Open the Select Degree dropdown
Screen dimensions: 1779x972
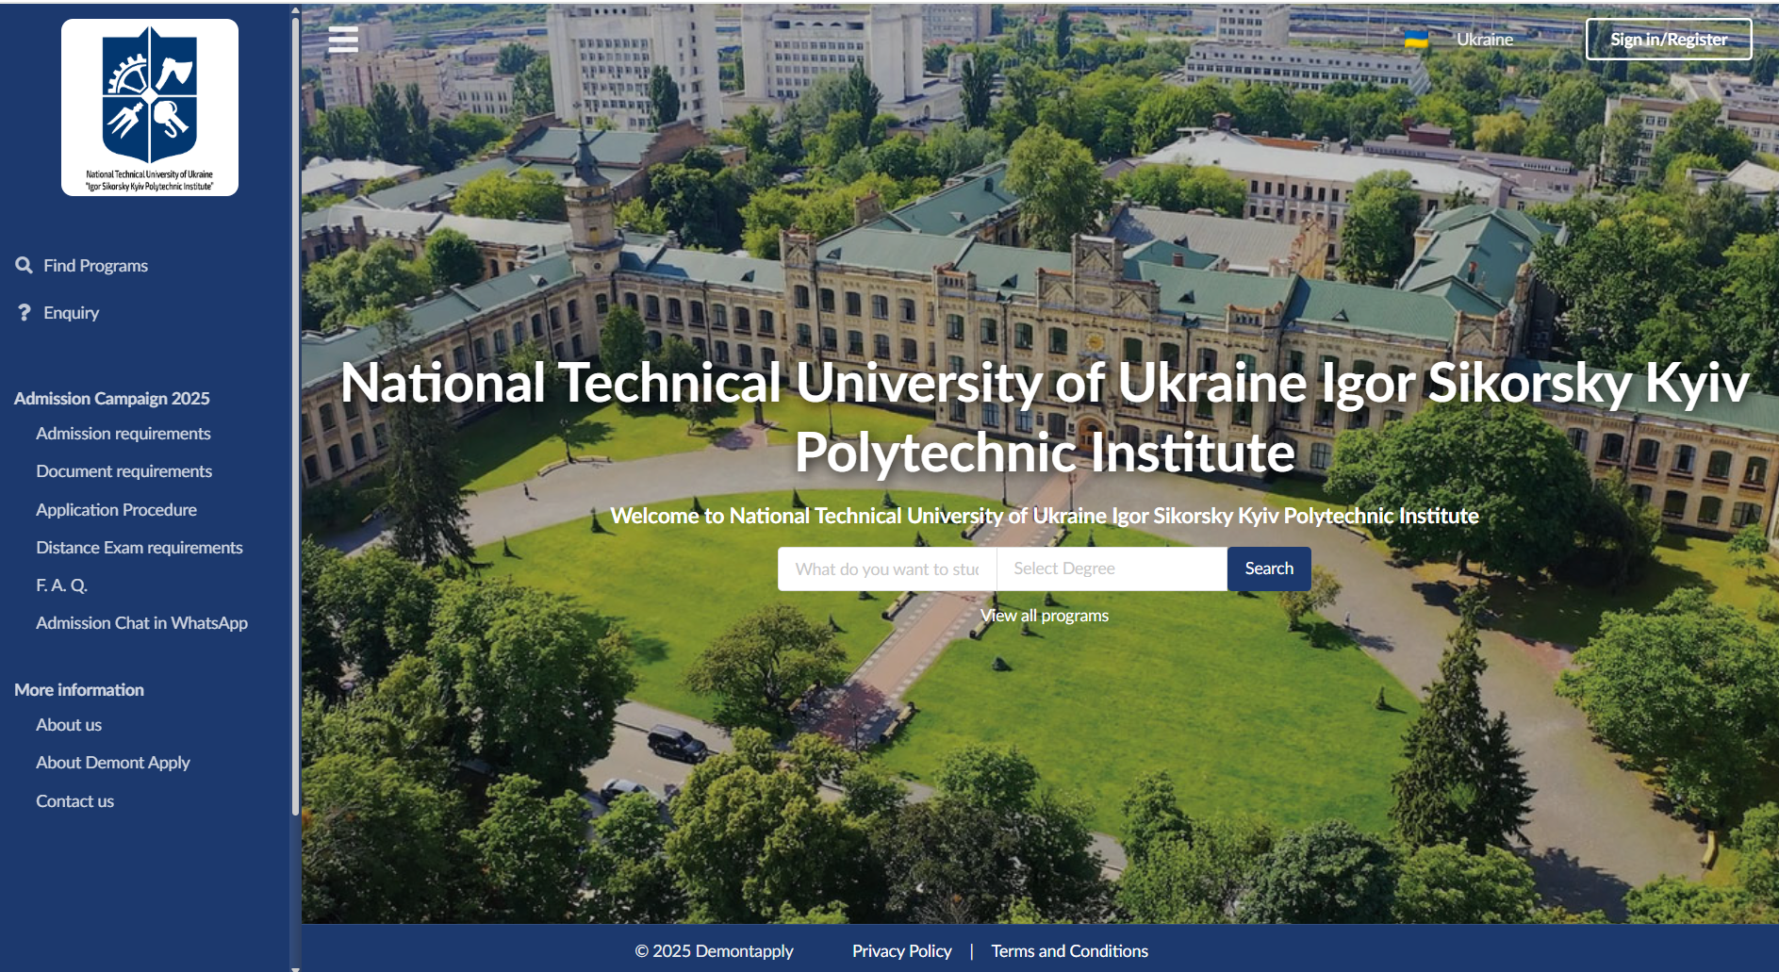[x=1111, y=568]
